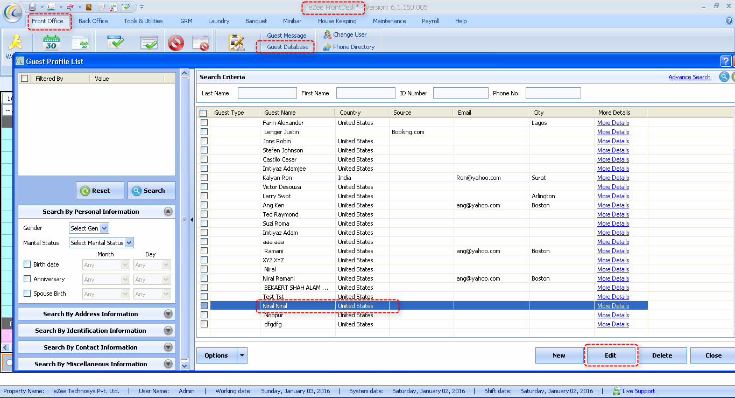Click the left panel scrollbar down arrow
Image resolution: width=735 pixels, height=398 pixels.
(x=185, y=366)
